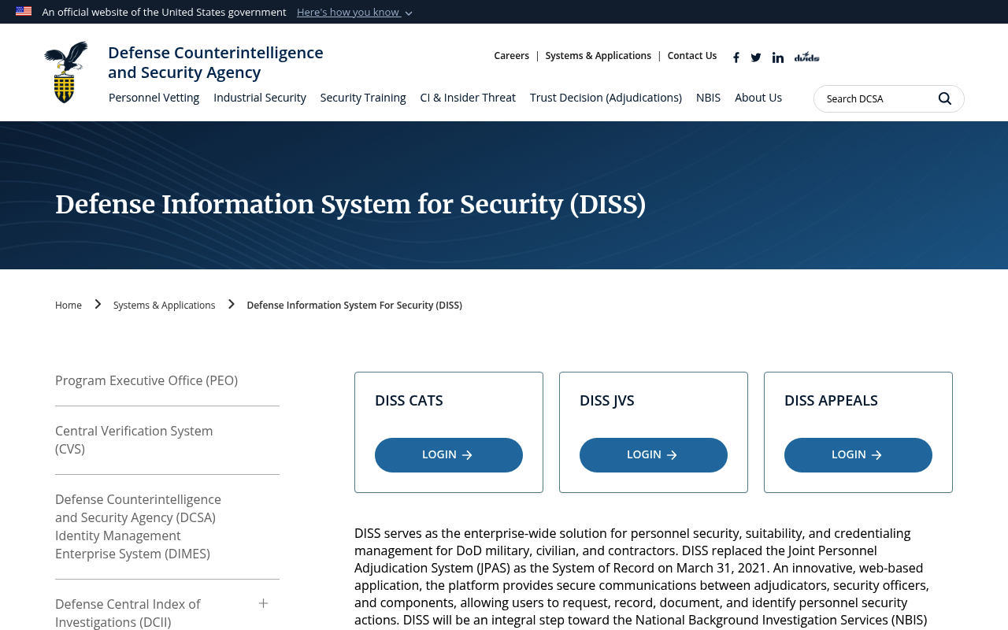Open the About Us menu

click(758, 98)
